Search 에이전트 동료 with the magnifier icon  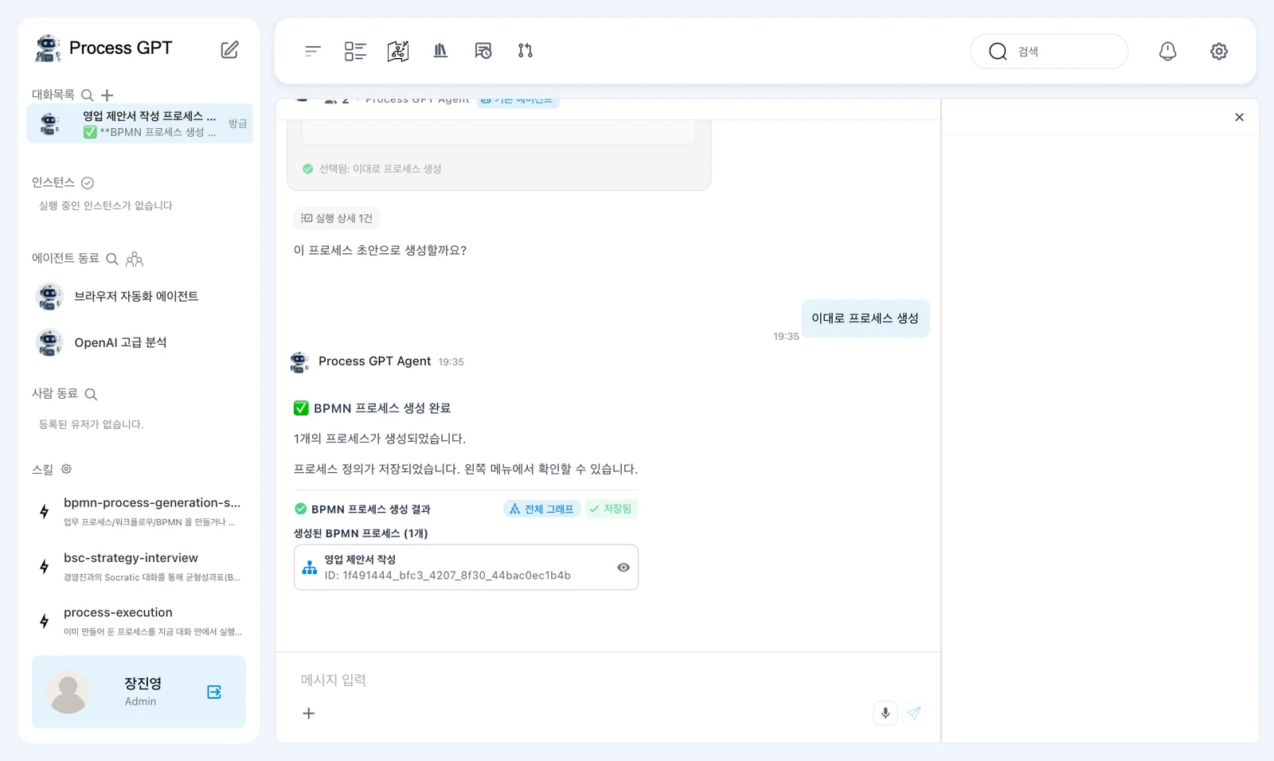pyautogui.click(x=112, y=259)
